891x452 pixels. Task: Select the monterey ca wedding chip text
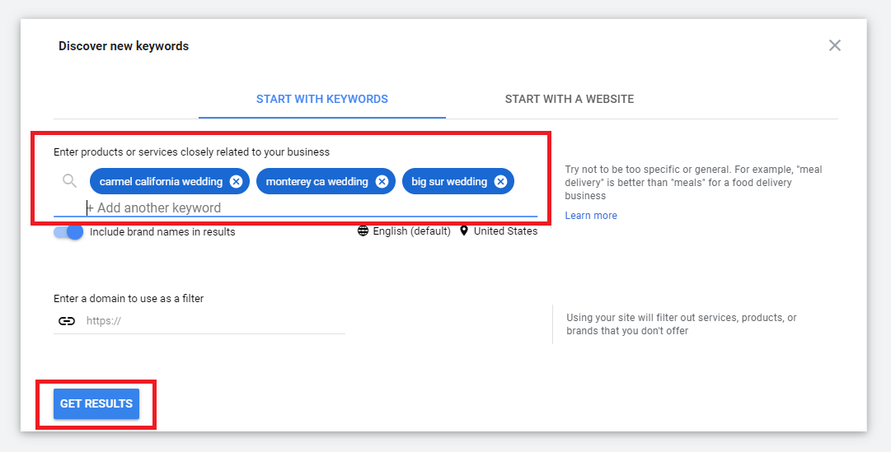[x=317, y=182]
